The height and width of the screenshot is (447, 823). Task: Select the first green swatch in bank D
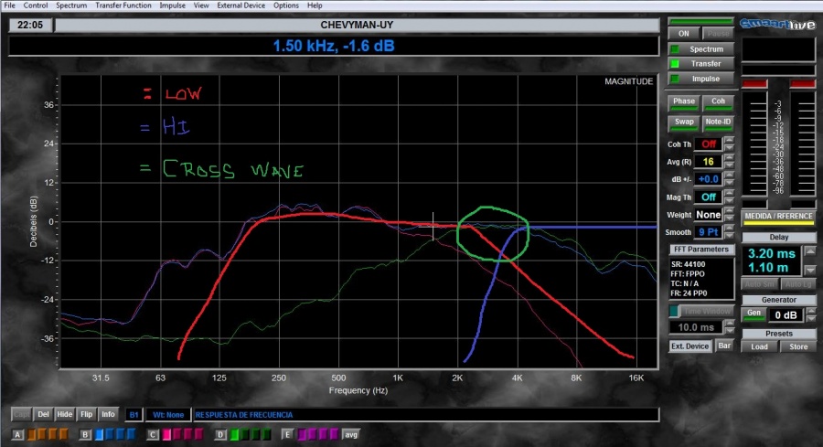point(234,434)
